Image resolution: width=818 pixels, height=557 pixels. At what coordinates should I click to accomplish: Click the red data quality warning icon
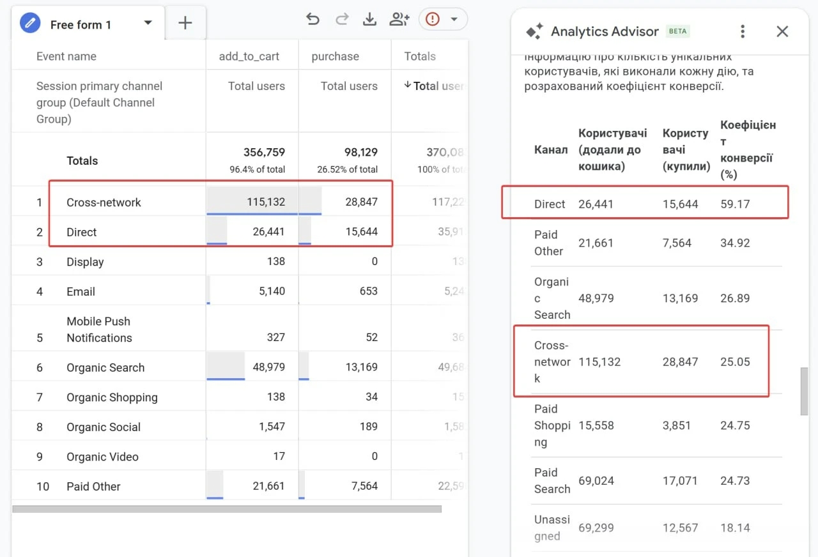pyautogui.click(x=433, y=19)
